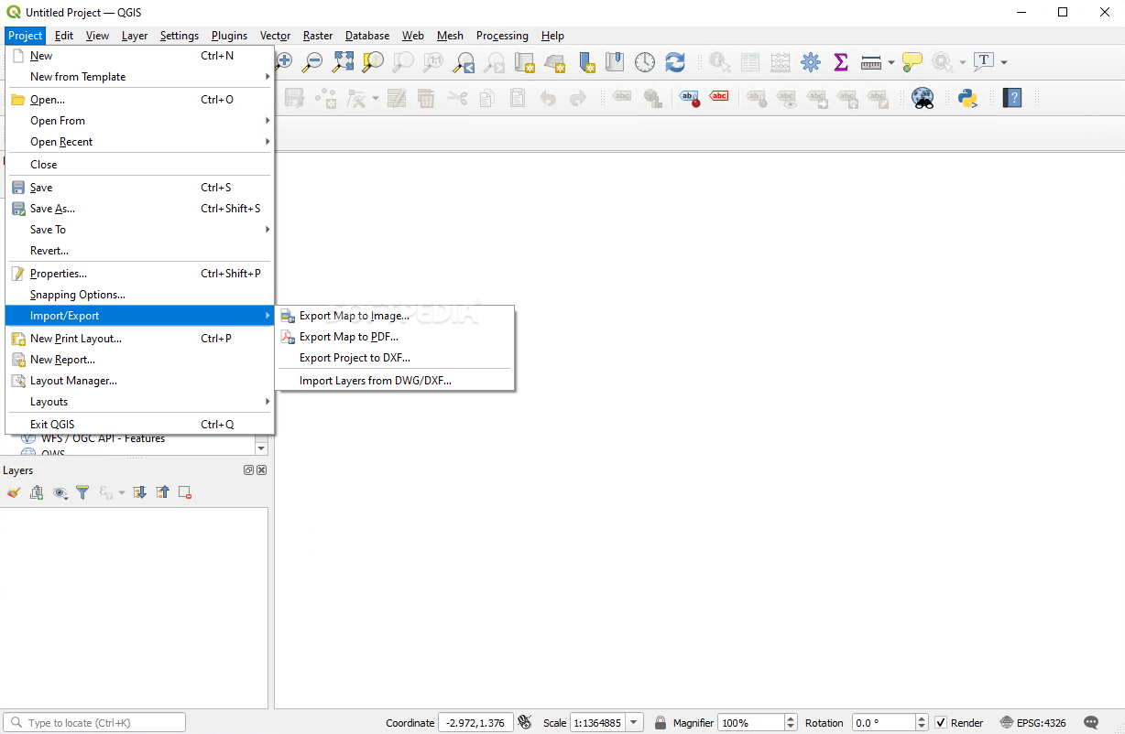Close the Layers panel

261,470
